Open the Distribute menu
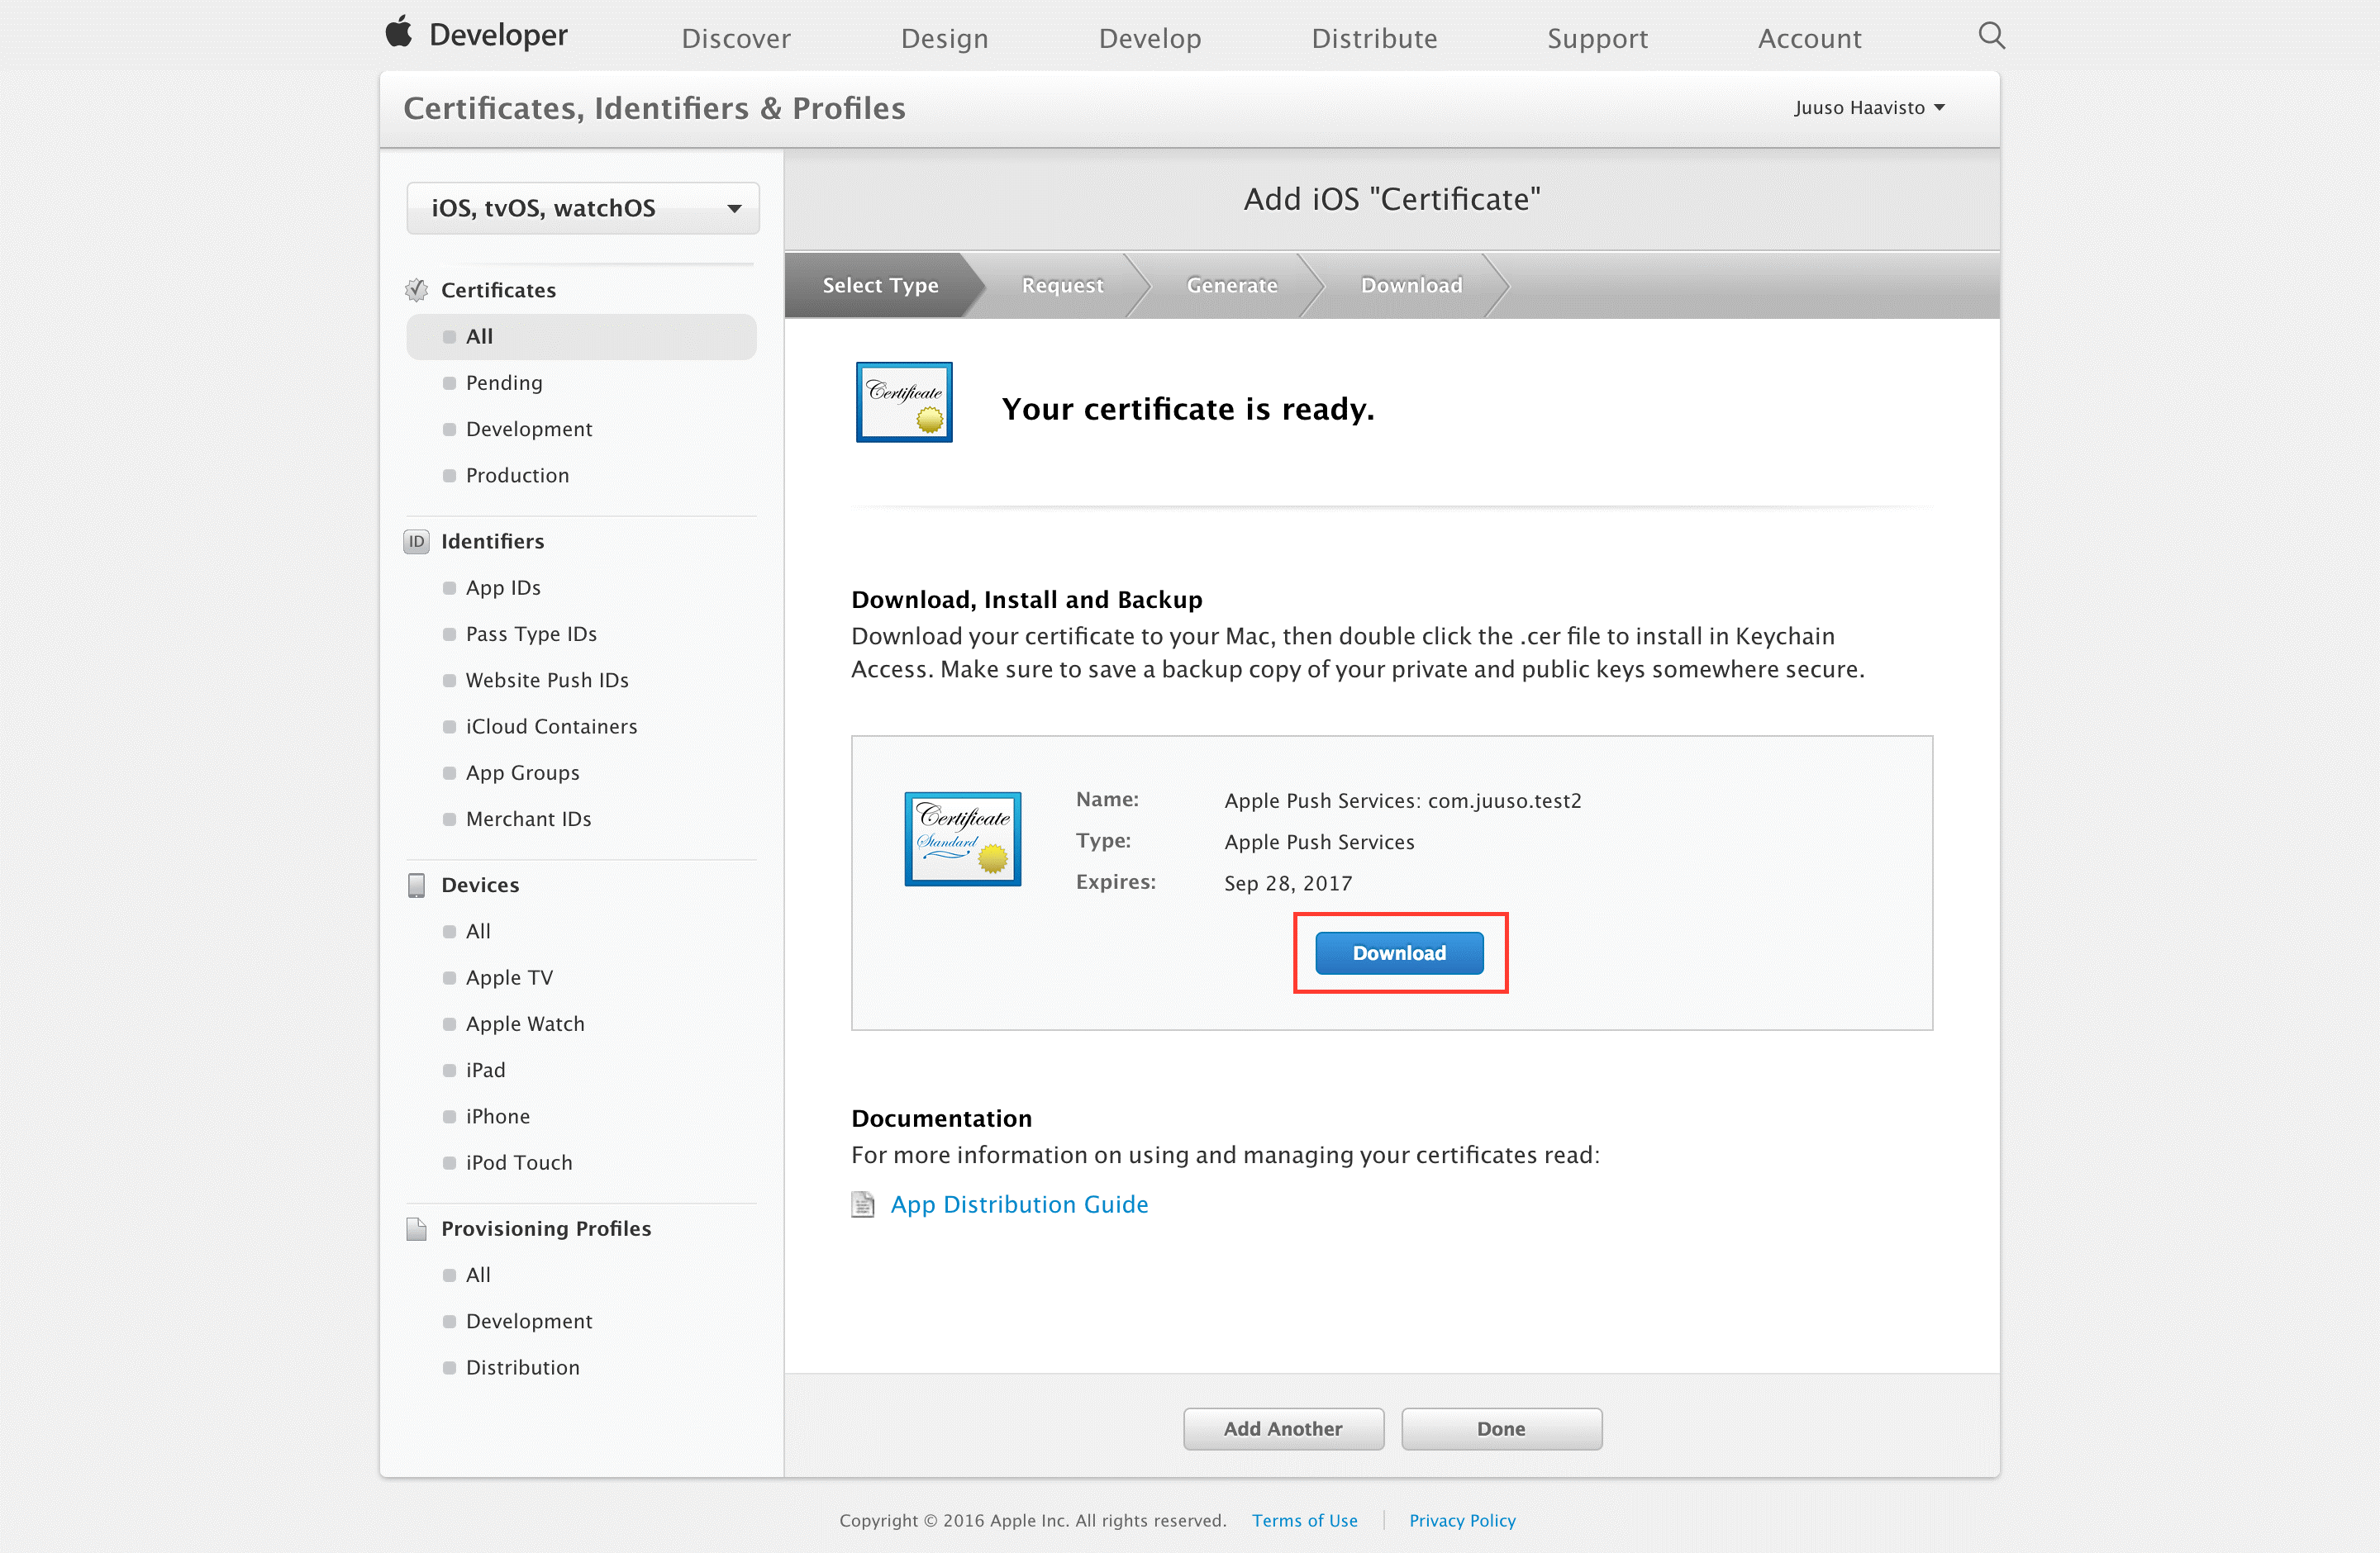The image size is (2380, 1553). pyautogui.click(x=1374, y=38)
